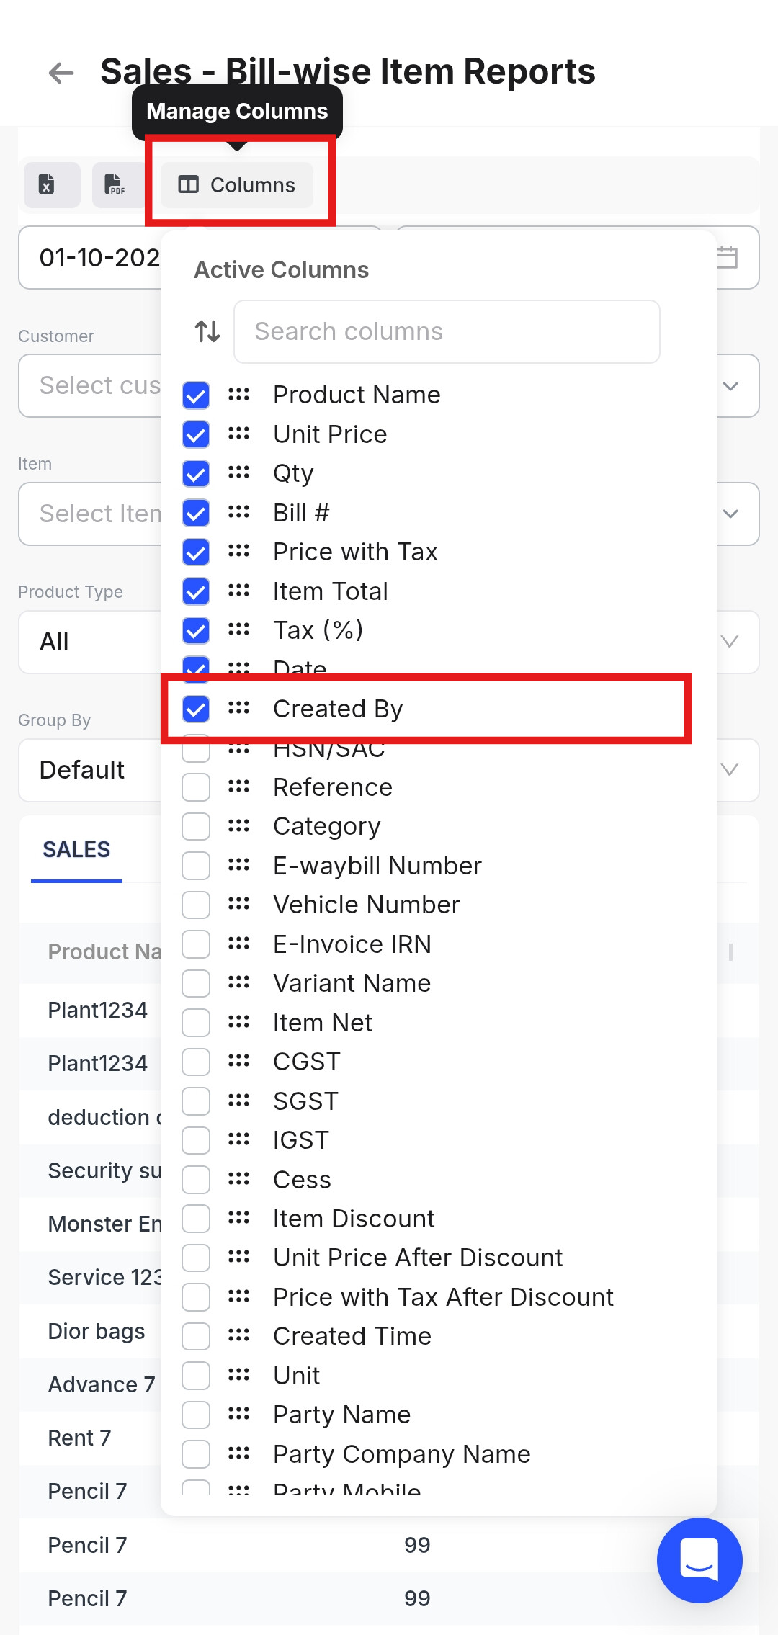Click the back arrow icon
This screenshot has width=778, height=1635.
[61, 72]
